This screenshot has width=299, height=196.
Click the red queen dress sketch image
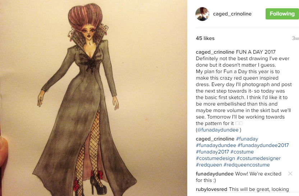[93, 98]
